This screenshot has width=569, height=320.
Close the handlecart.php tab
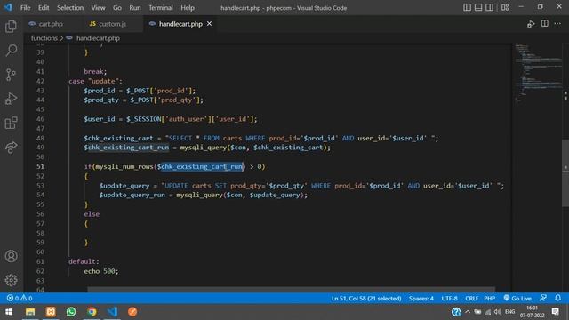[210, 24]
